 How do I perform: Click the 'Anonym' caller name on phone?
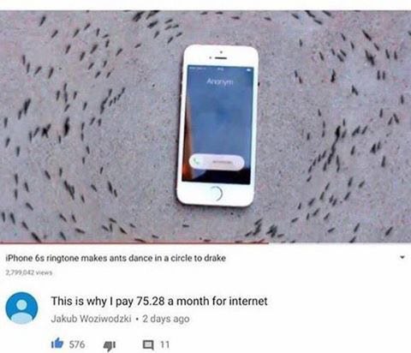(x=220, y=81)
